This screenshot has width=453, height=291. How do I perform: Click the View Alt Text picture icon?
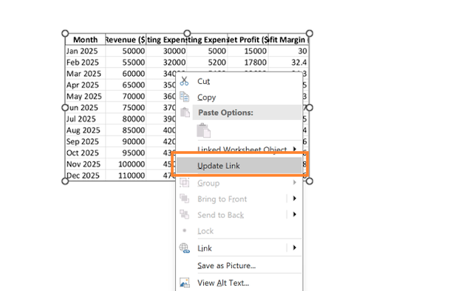click(x=184, y=283)
